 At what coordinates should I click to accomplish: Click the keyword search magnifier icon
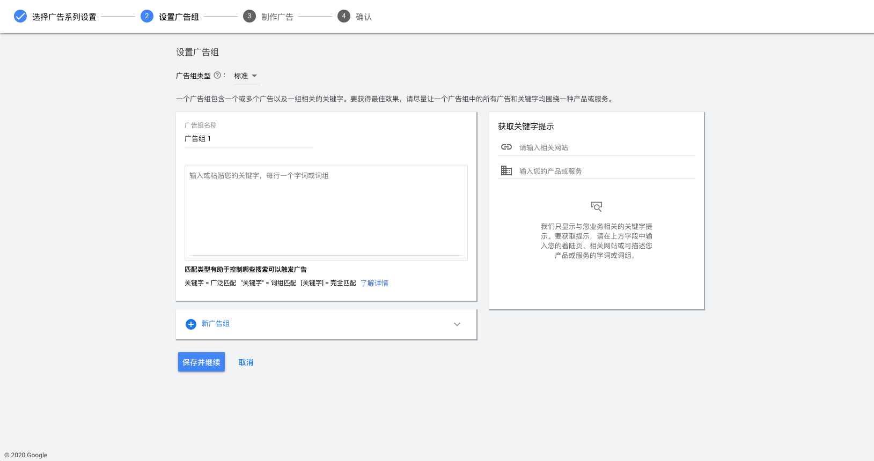pos(597,207)
